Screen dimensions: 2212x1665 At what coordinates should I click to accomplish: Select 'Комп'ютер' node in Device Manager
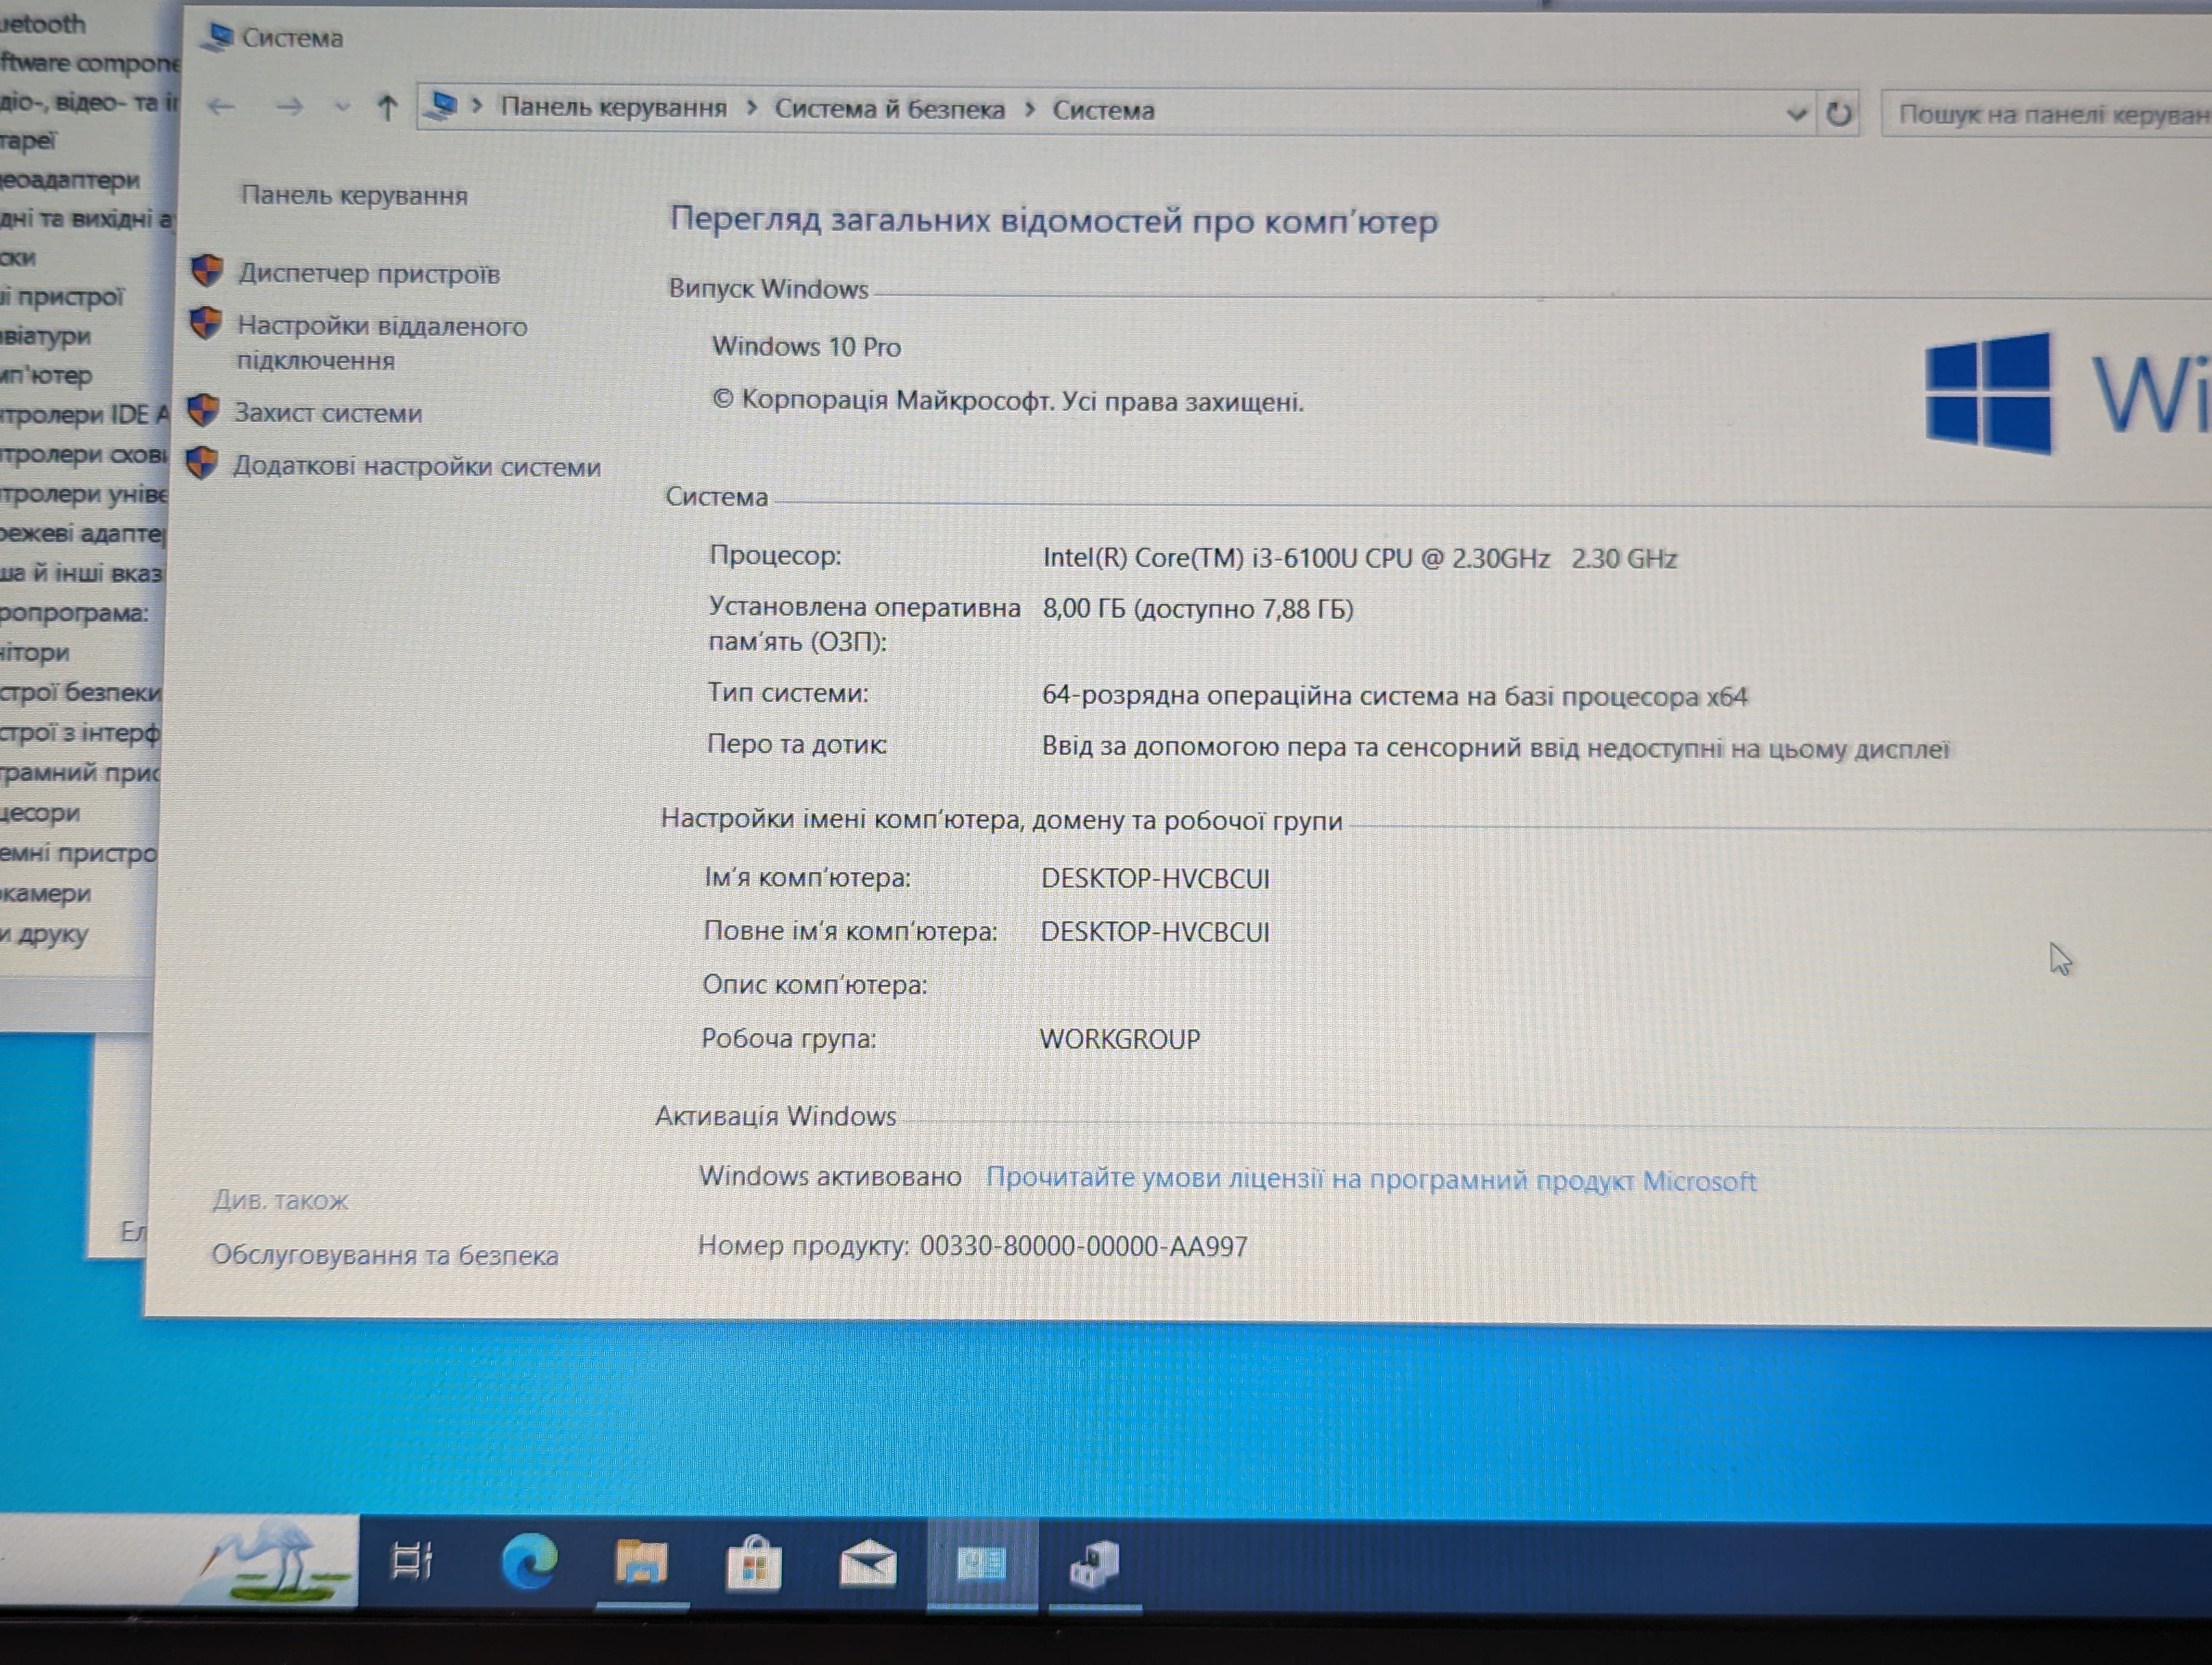click(x=46, y=375)
